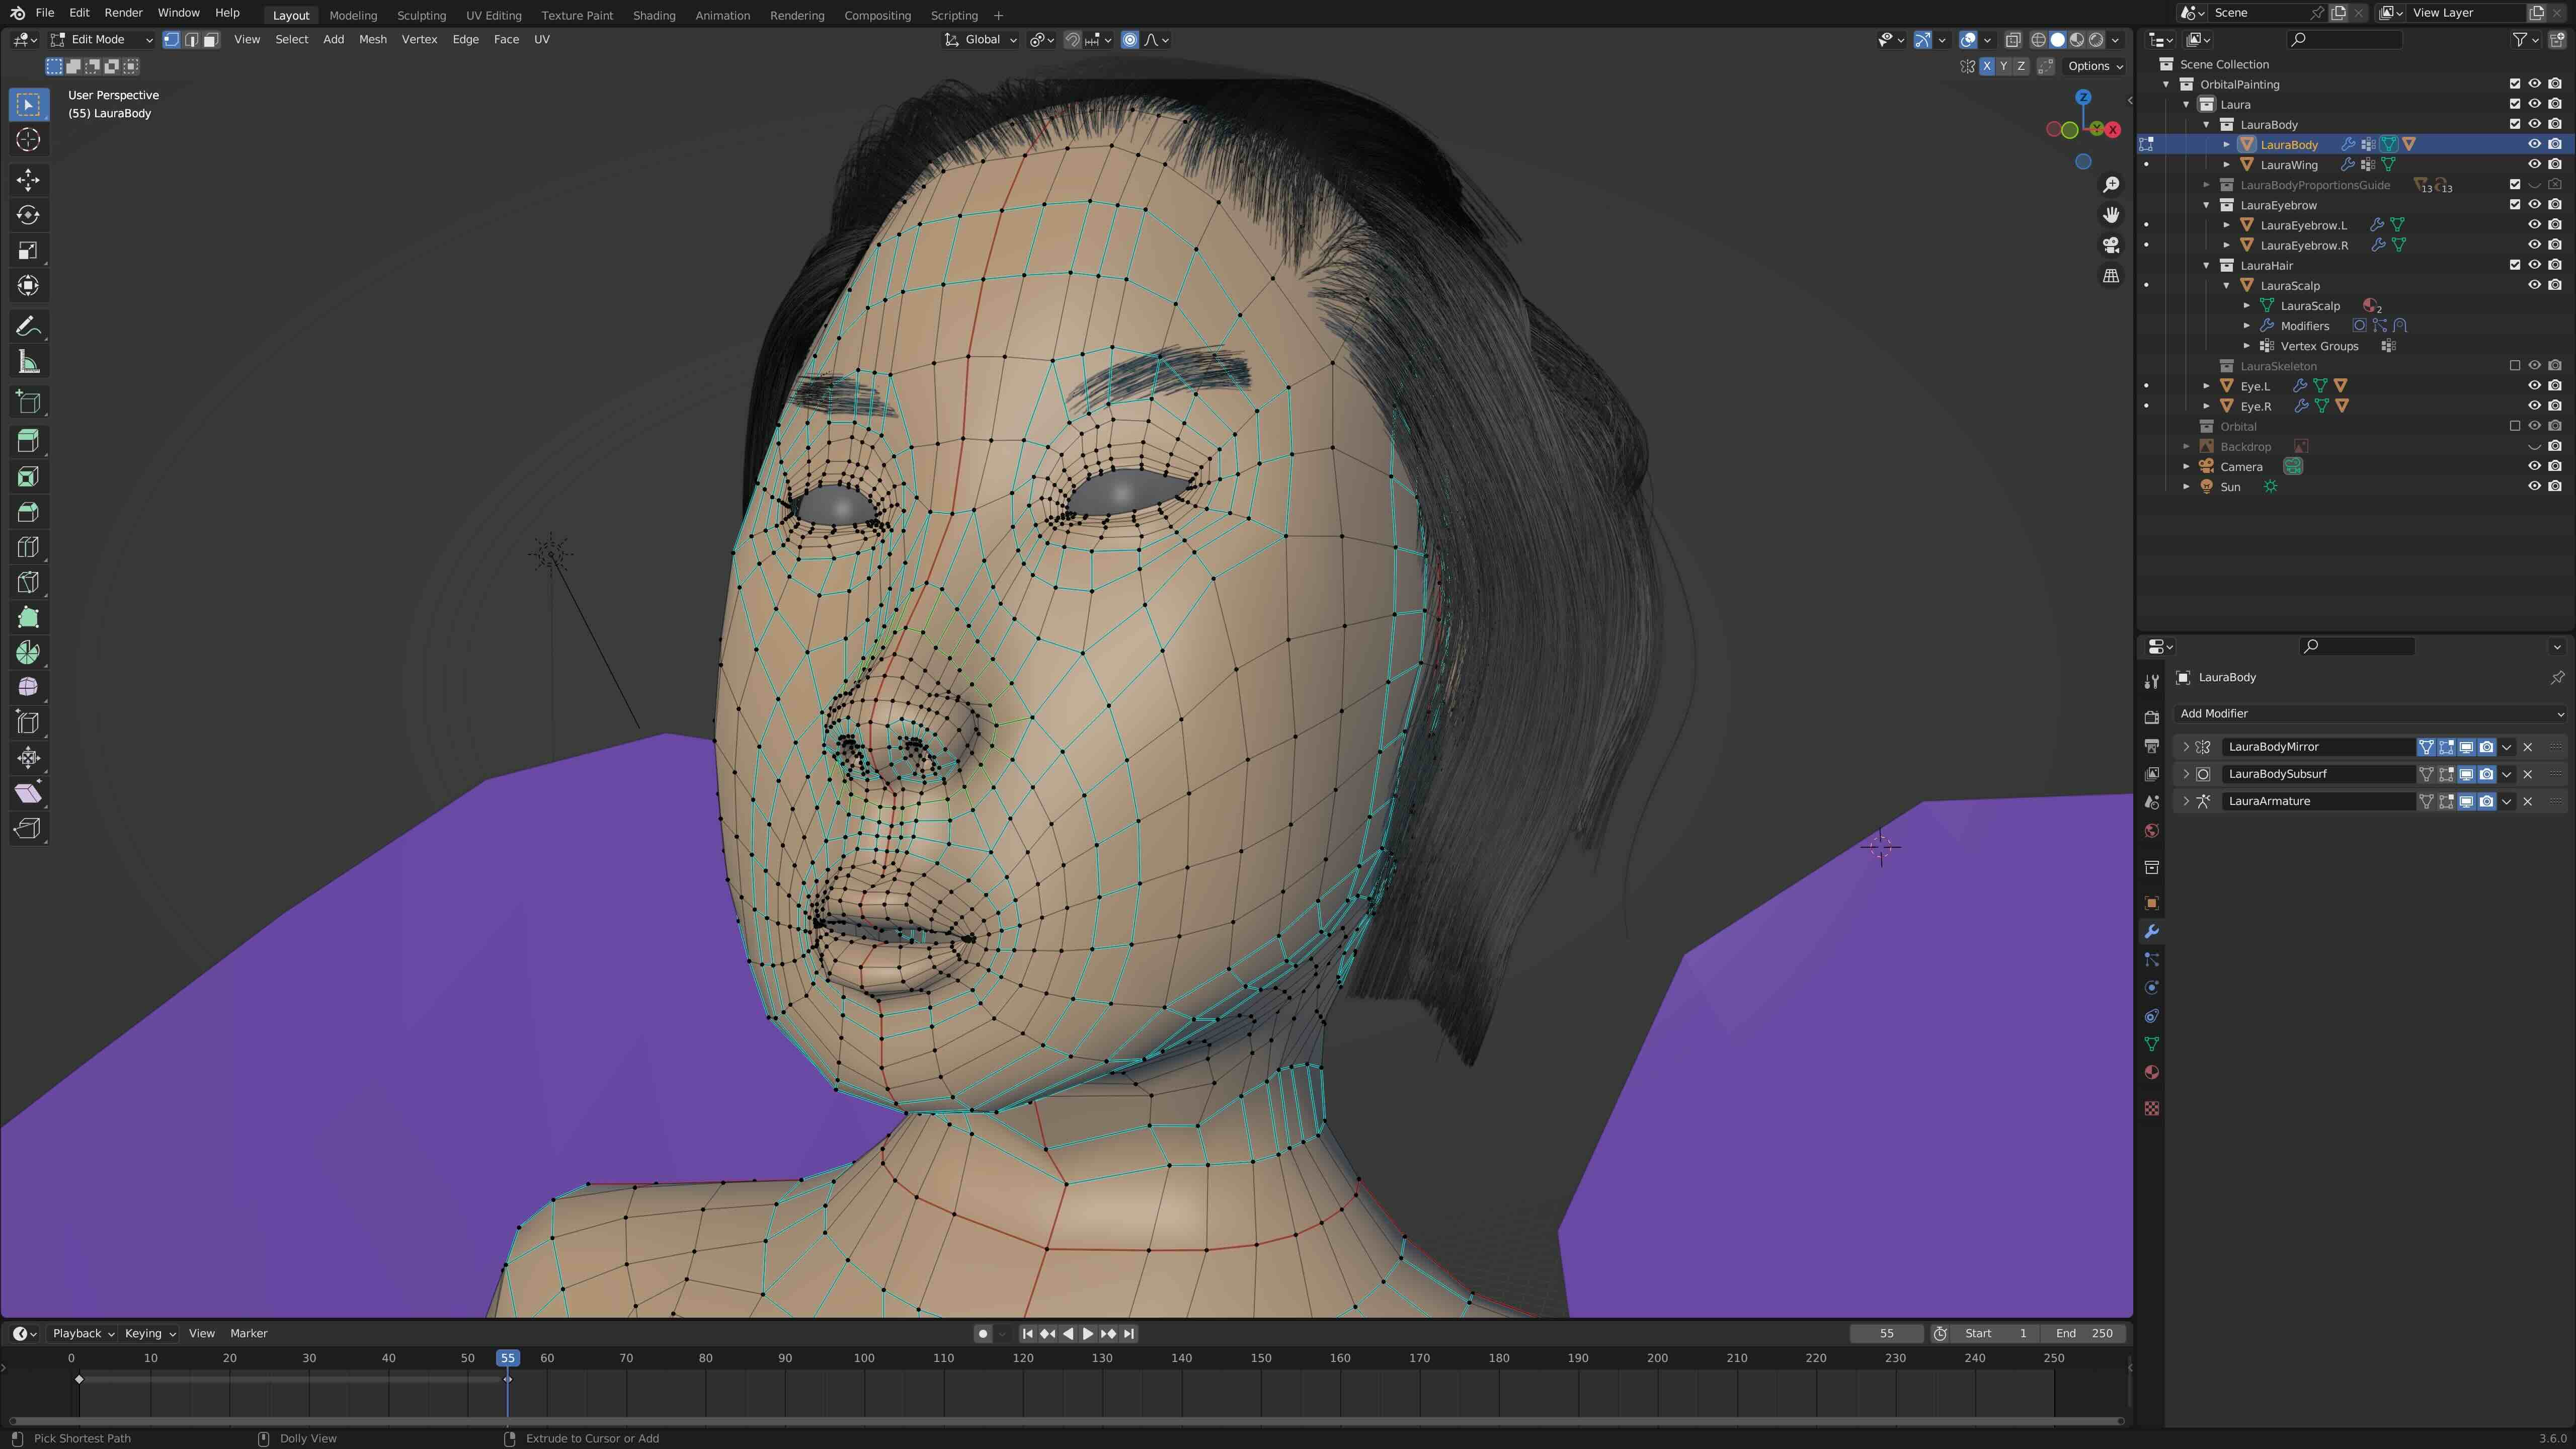Toggle camera view icon in viewport
The width and height of the screenshot is (2576, 1449).
point(2111,245)
